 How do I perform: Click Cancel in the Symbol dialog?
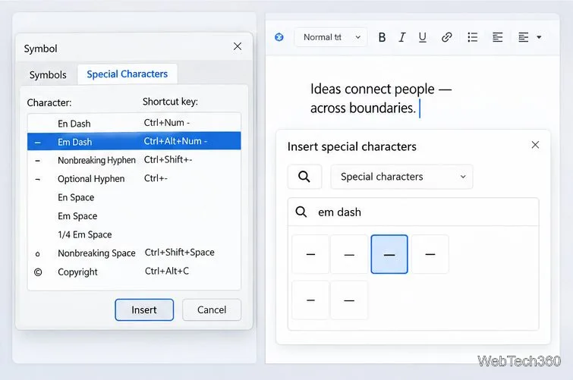pos(212,310)
